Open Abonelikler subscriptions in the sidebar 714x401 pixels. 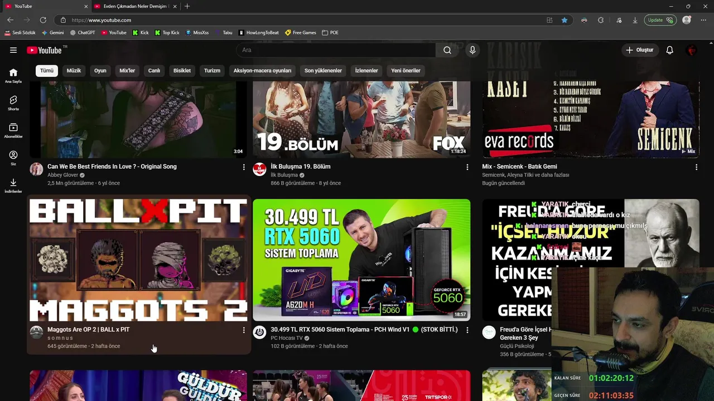[13, 131]
